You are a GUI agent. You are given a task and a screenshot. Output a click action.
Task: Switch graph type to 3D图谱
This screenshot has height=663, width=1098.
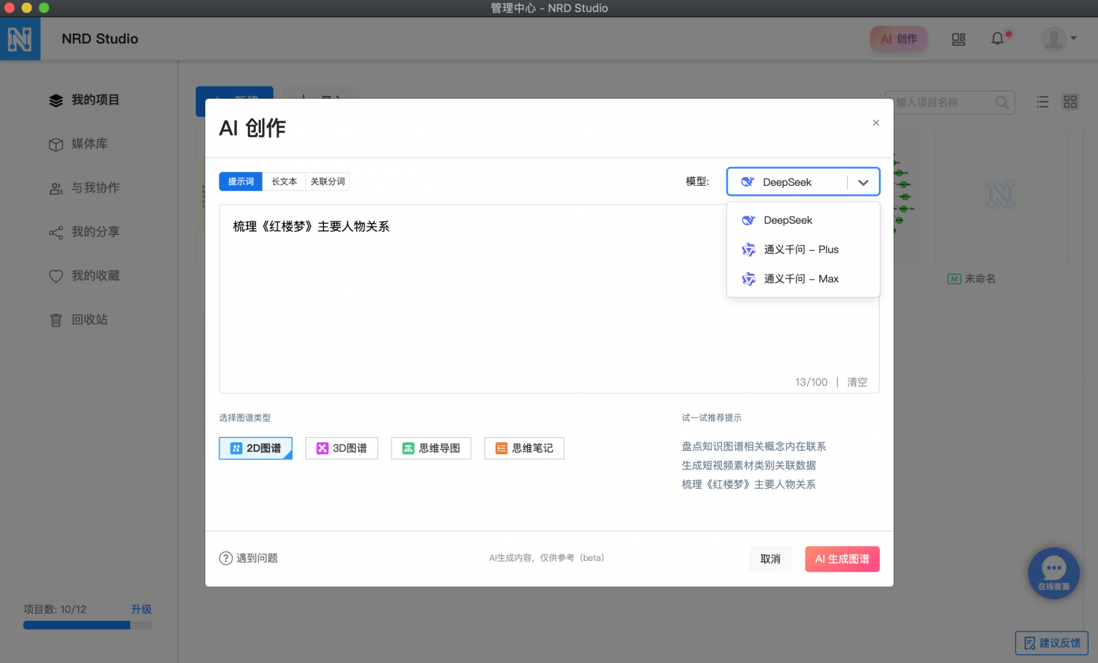point(342,448)
